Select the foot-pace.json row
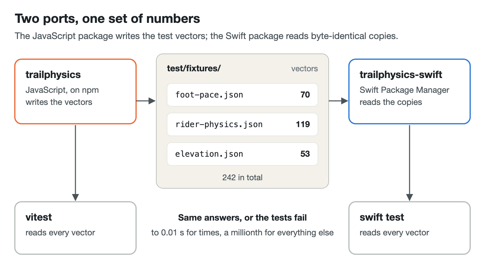Viewport: 485px width, 269px height. (x=243, y=95)
